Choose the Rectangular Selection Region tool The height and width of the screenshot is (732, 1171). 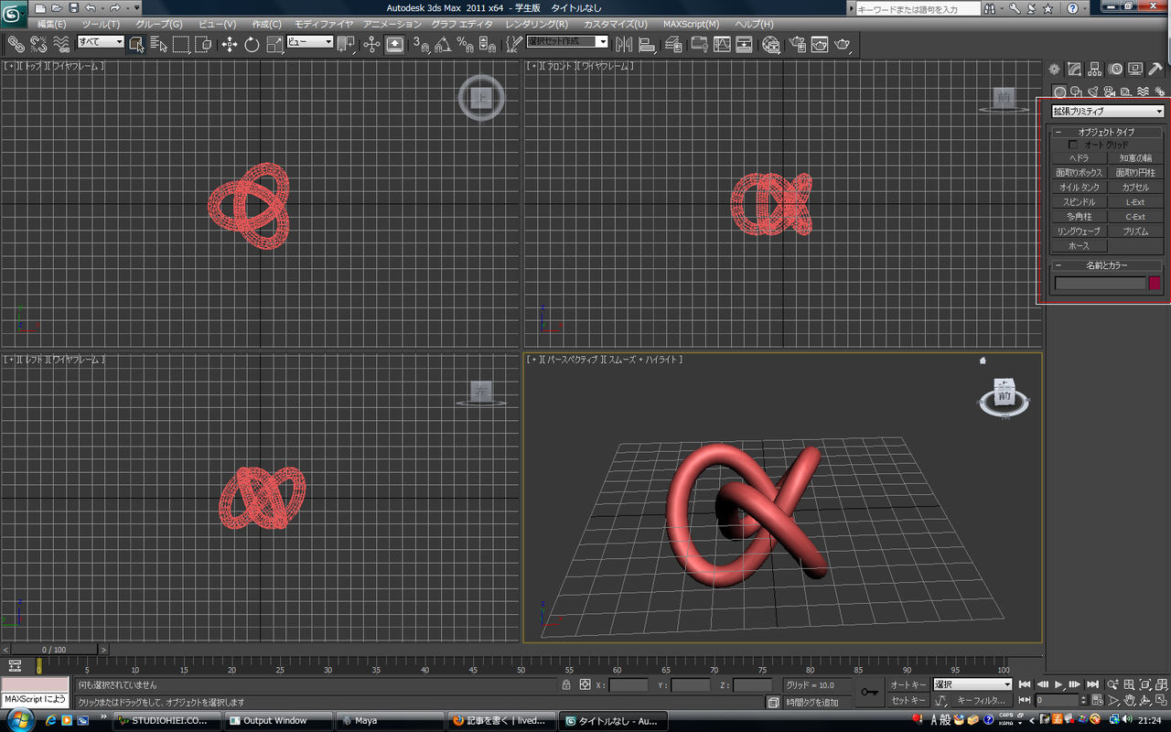tap(181, 44)
